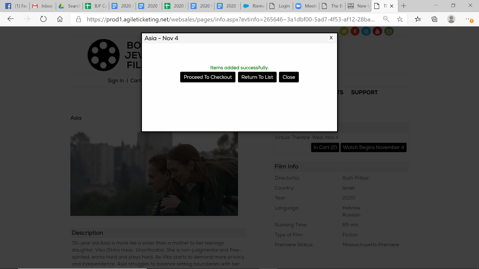Image resolution: width=479 pixels, height=269 pixels.
Task: Click 'Virtual Theatre Wed, Nov 4' showtime text
Action: click(x=307, y=137)
